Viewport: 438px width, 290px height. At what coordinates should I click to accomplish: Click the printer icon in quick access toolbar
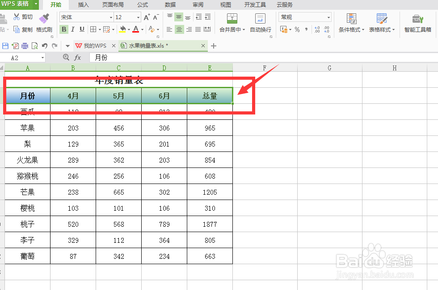click(x=25, y=45)
